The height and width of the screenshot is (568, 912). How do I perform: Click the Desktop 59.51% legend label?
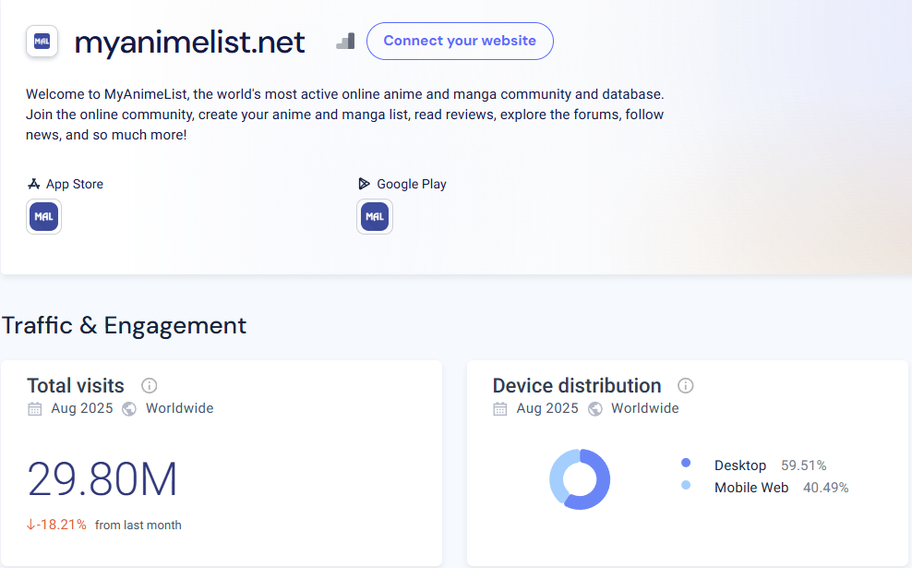coord(770,465)
